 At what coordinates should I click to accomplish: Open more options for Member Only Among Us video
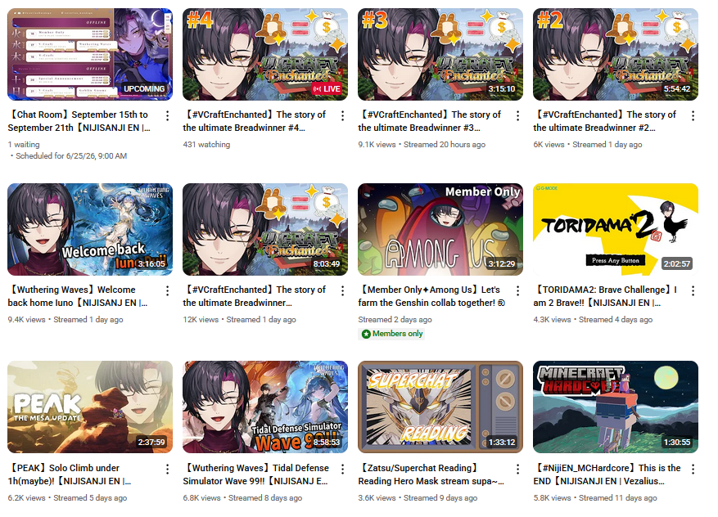(518, 290)
